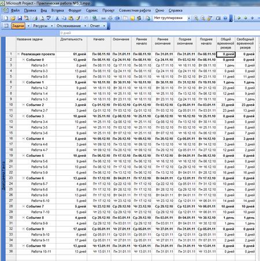Collapse the Событие 9 group
Image resolution: width=260 pixels, height=261 pixels.
[23, 229]
